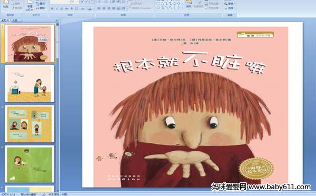Click the slide panel vertical scrollbar

click(57, 107)
